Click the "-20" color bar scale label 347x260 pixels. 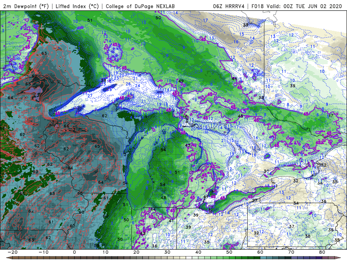coord(13,252)
